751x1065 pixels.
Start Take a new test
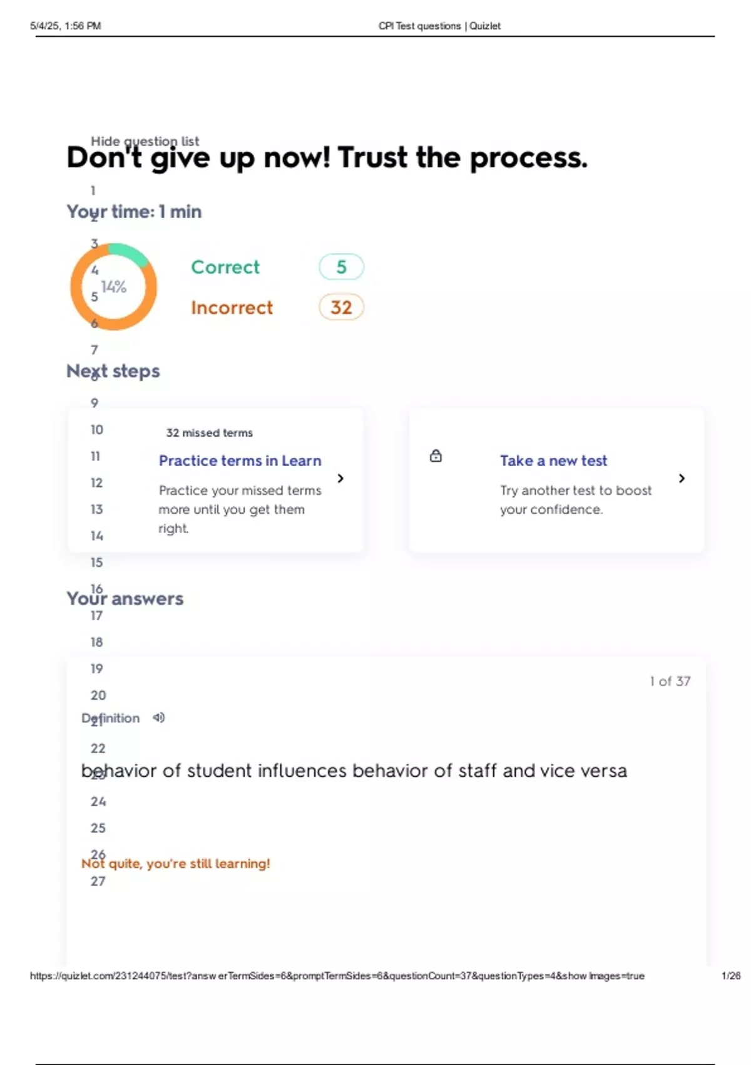[553, 461]
